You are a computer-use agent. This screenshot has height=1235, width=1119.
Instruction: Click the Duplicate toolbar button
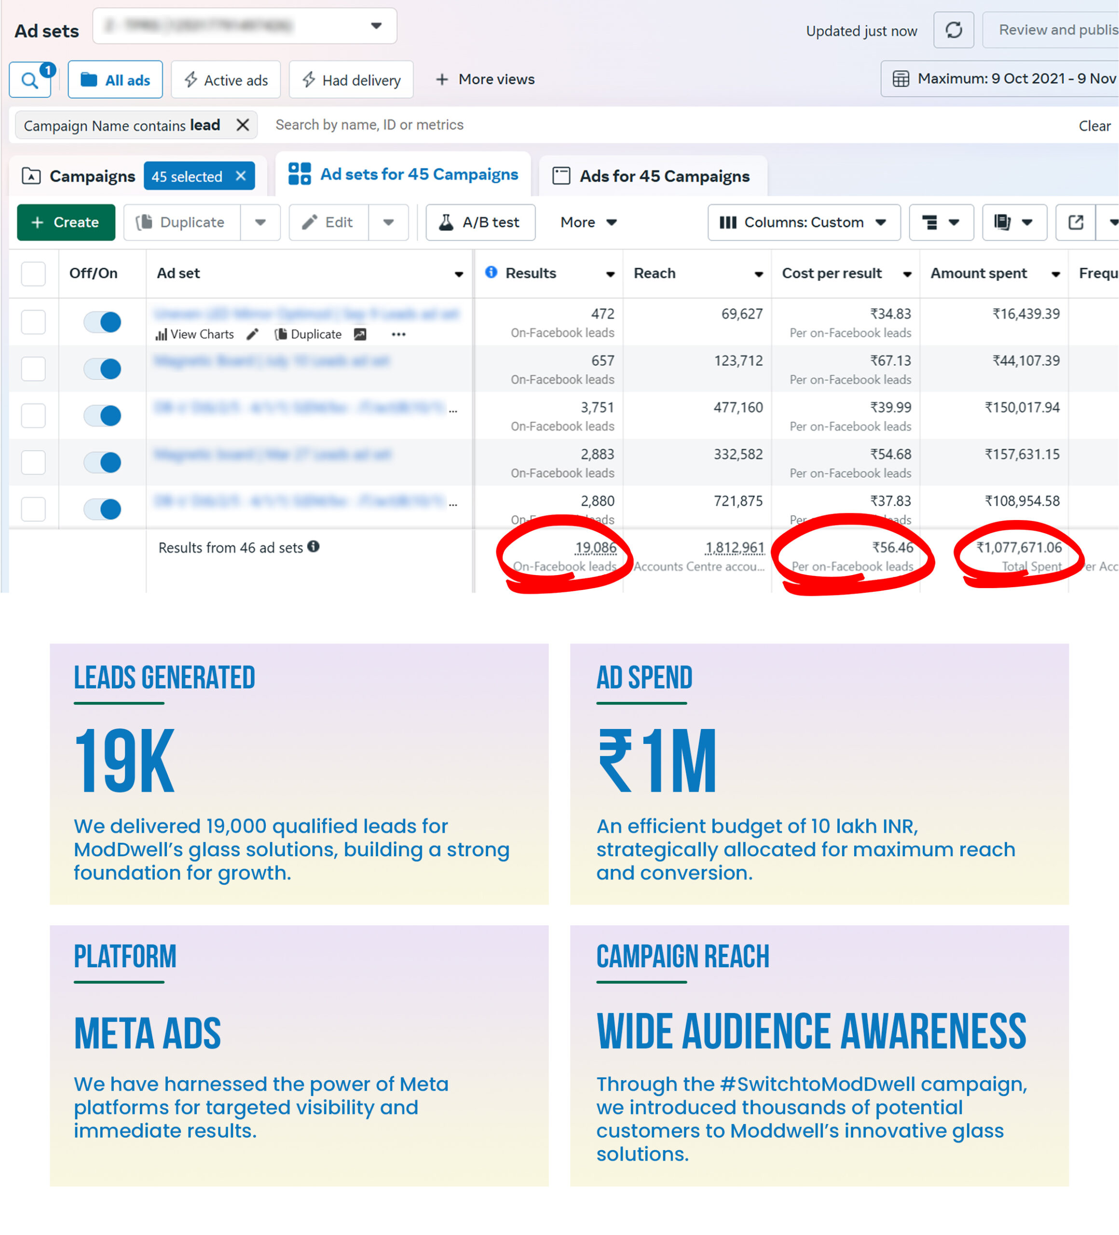(182, 222)
